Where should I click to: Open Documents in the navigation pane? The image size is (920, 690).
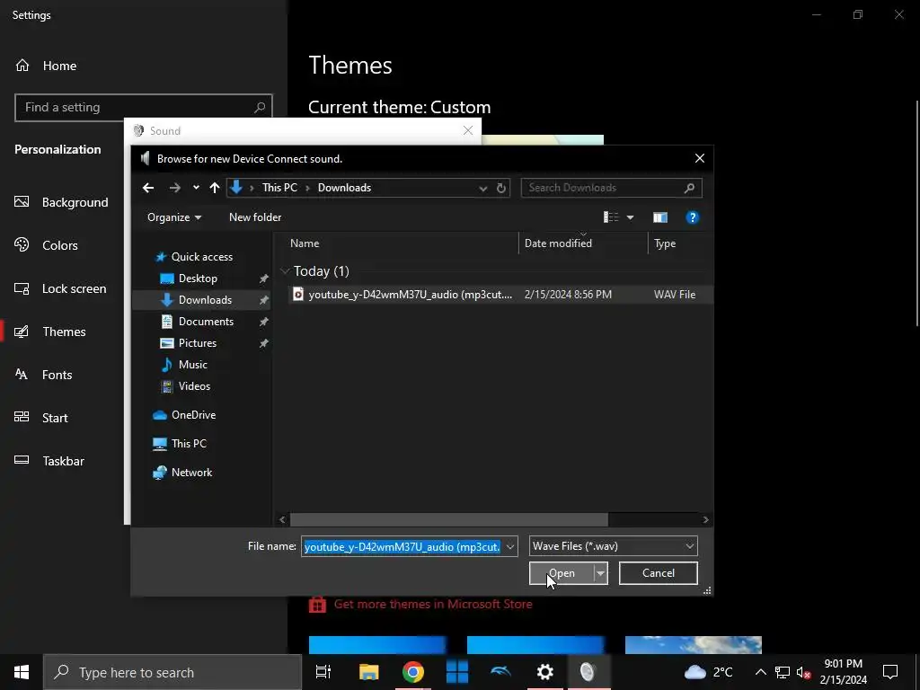point(206,322)
